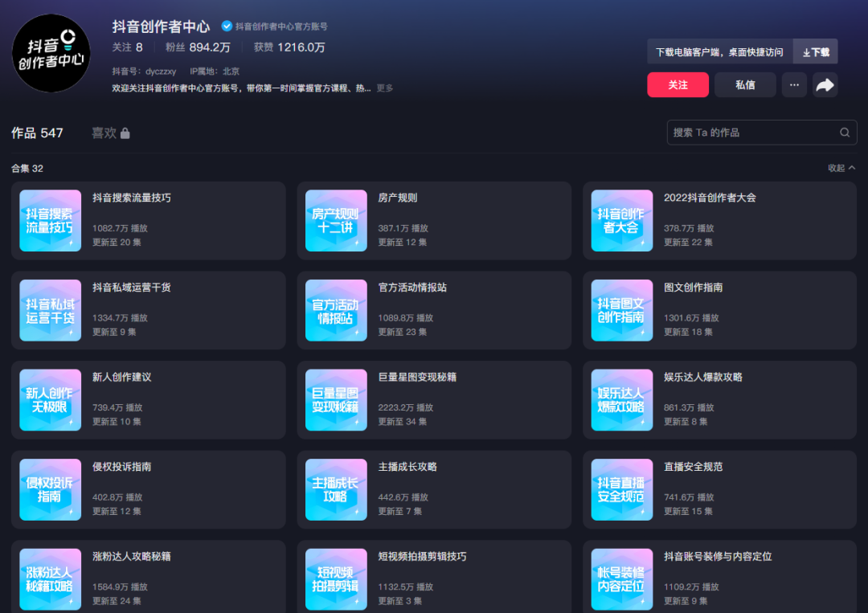
Task: Switch to the 作品 tab
Action: click(37, 133)
